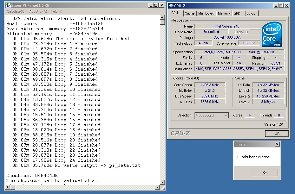Click the '209.8 MHz' Bus Speed value
The height and width of the screenshot is (194, 295).
pos(210,96)
